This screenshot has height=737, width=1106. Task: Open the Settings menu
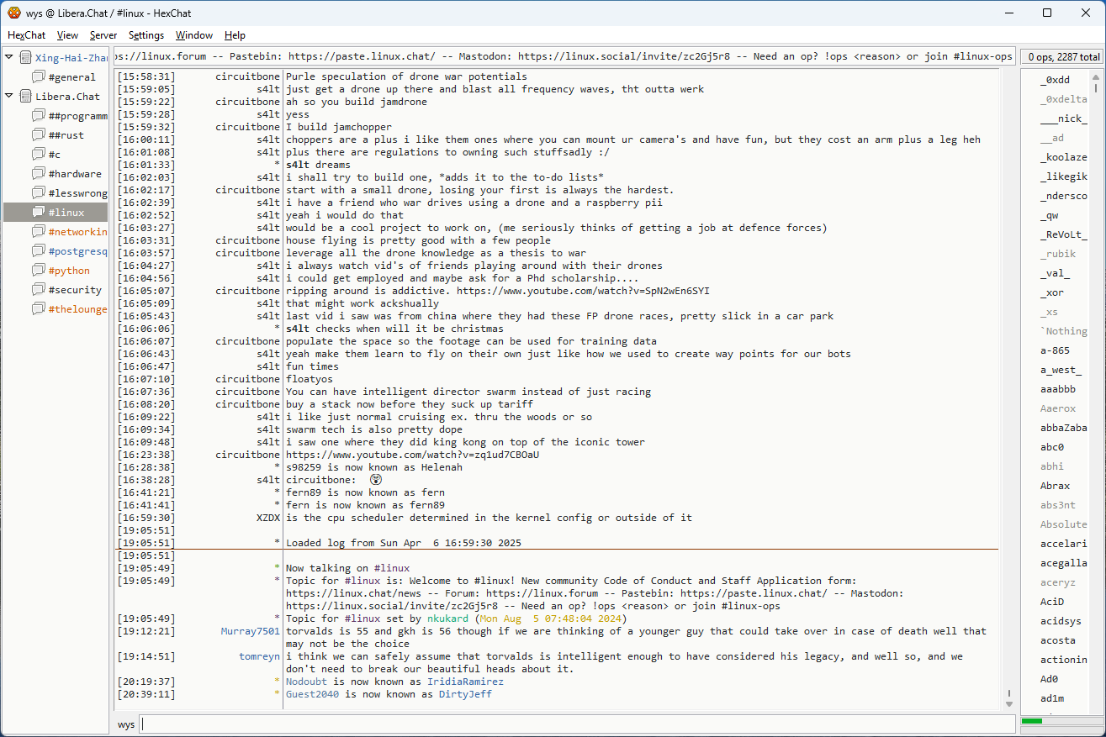(x=146, y=35)
